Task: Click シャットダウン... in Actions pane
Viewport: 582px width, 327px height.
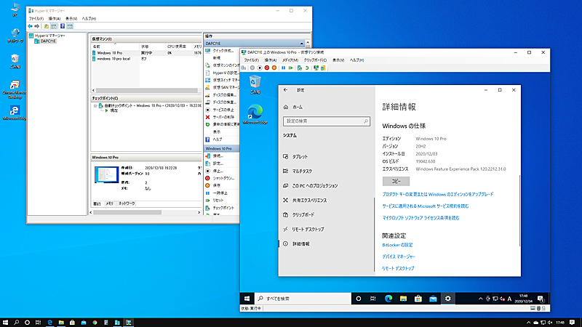Action: 222,178
